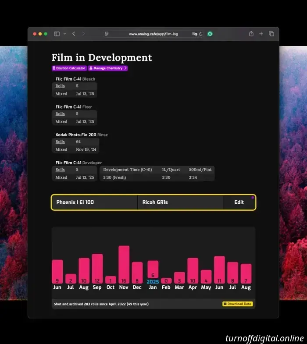Select the last Aug bar with 7 rolls
307x344 pixels.
pos(246,273)
